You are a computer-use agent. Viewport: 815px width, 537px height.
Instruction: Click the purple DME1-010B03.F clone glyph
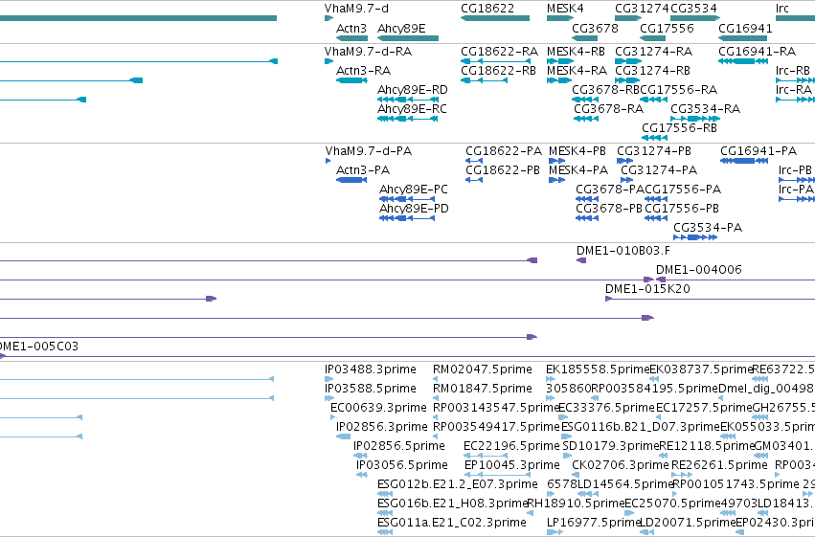click(x=581, y=260)
